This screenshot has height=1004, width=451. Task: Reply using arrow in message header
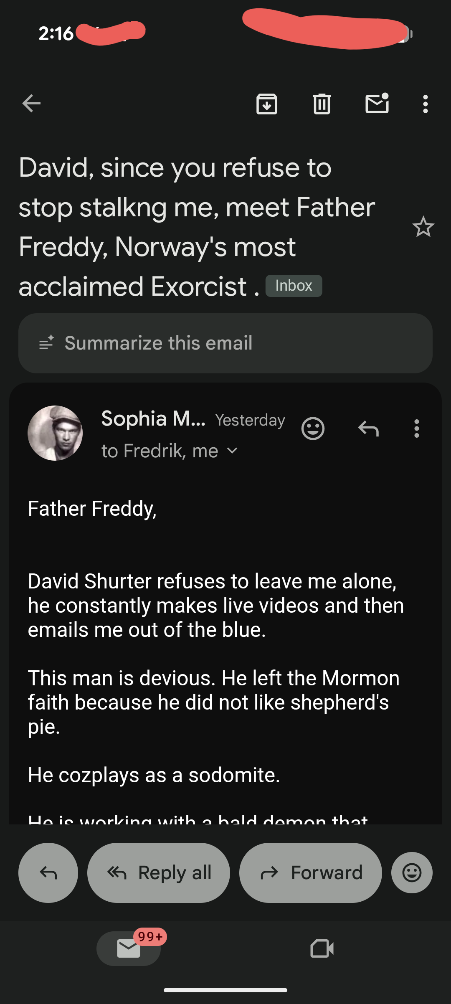coord(368,428)
